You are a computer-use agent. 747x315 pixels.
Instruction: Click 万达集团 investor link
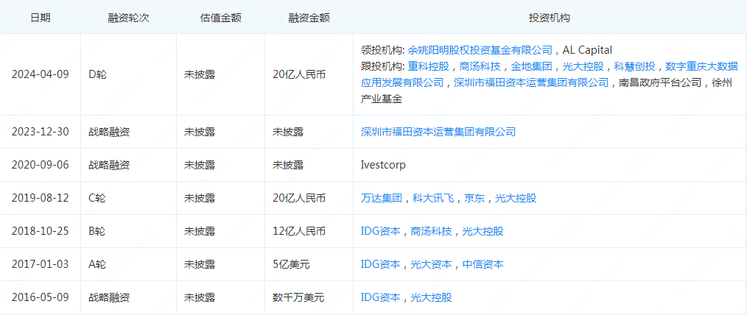tap(381, 198)
